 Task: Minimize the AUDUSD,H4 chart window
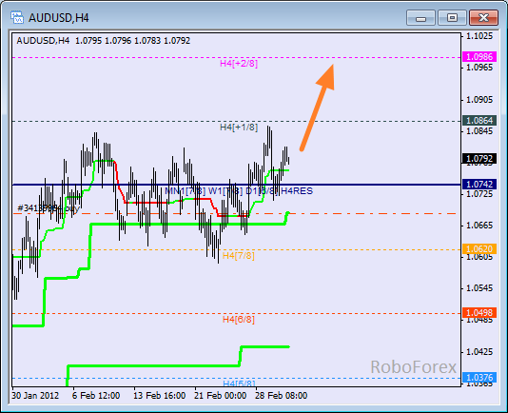pyautogui.click(x=420, y=18)
